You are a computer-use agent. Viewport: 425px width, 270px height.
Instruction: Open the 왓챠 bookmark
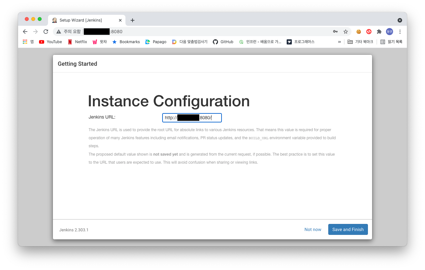click(100, 42)
